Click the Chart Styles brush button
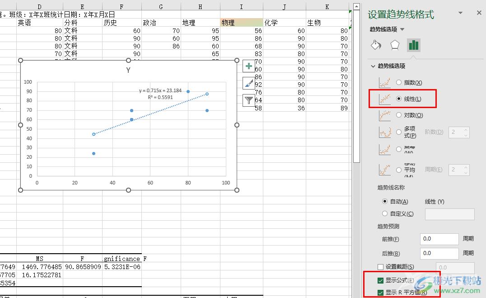Image resolution: width=486 pixels, height=298 pixels. click(x=248, y=83)
